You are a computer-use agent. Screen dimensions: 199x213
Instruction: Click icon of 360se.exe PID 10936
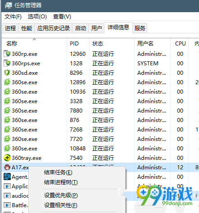7,91
